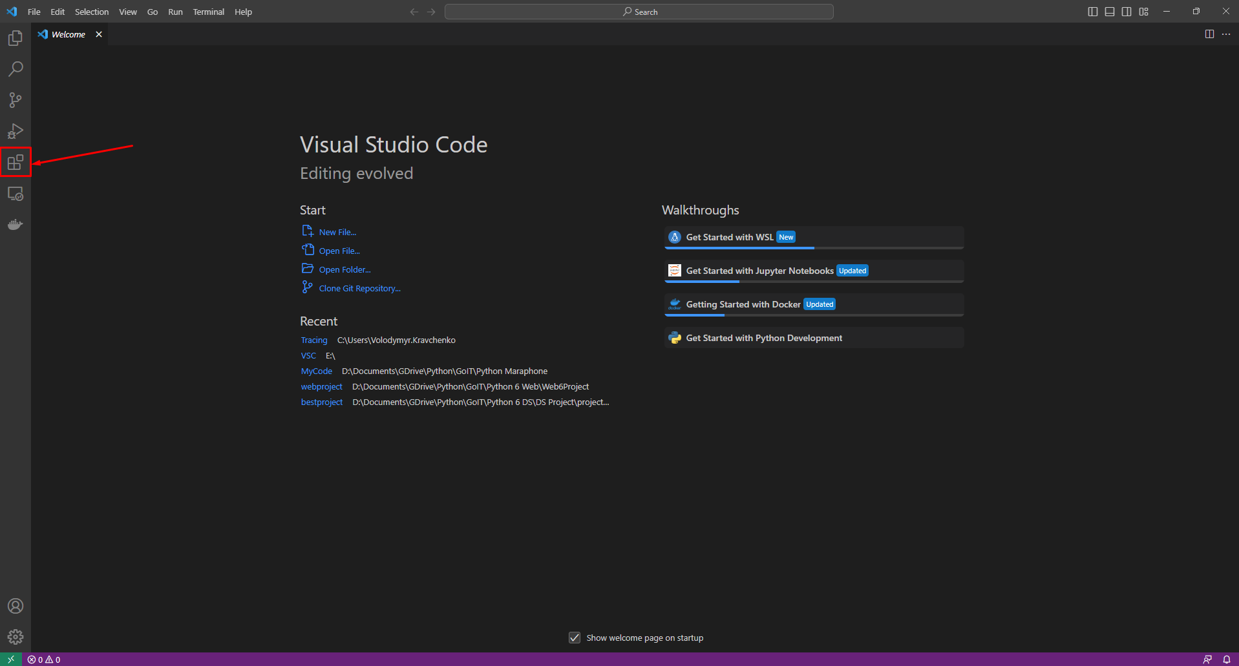Screen dimensions: 1239x666
Task: Open the errors and warnings status item
Action: pyautogui.click(x=44, y=660)
